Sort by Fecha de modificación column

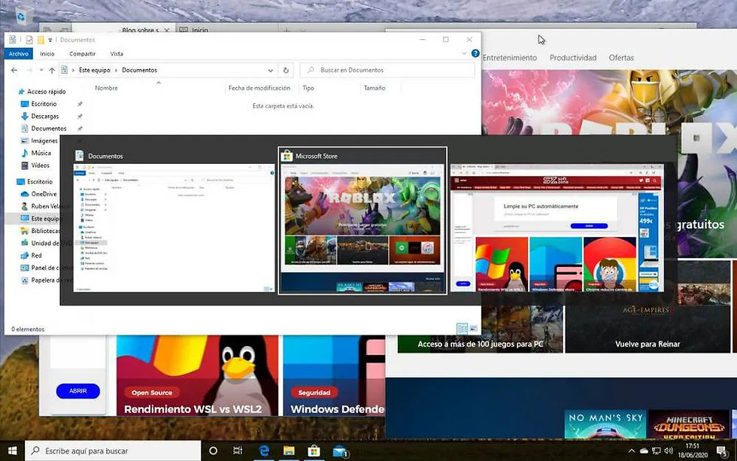[259, 88]
